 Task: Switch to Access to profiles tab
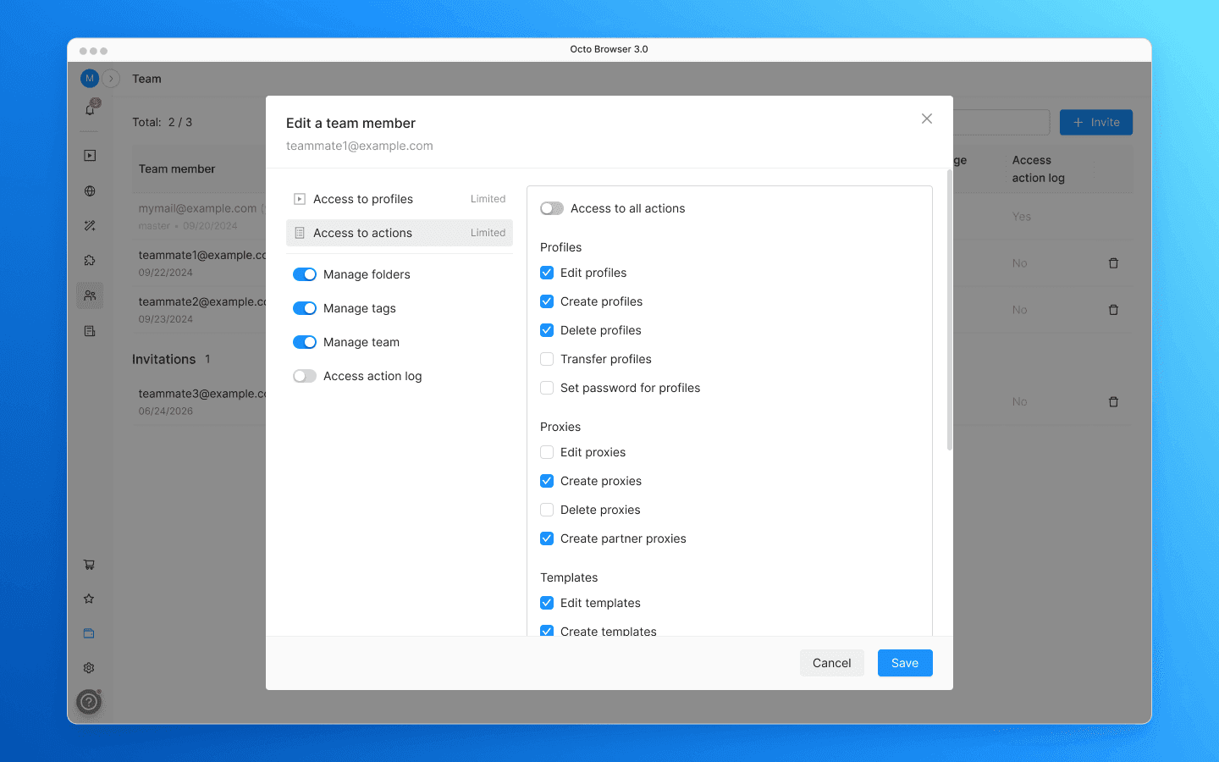400,199
